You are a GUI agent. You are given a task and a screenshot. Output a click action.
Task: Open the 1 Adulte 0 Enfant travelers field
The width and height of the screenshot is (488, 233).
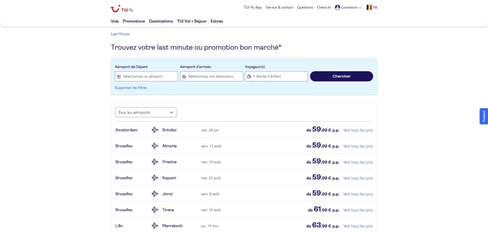click(276, 76)
